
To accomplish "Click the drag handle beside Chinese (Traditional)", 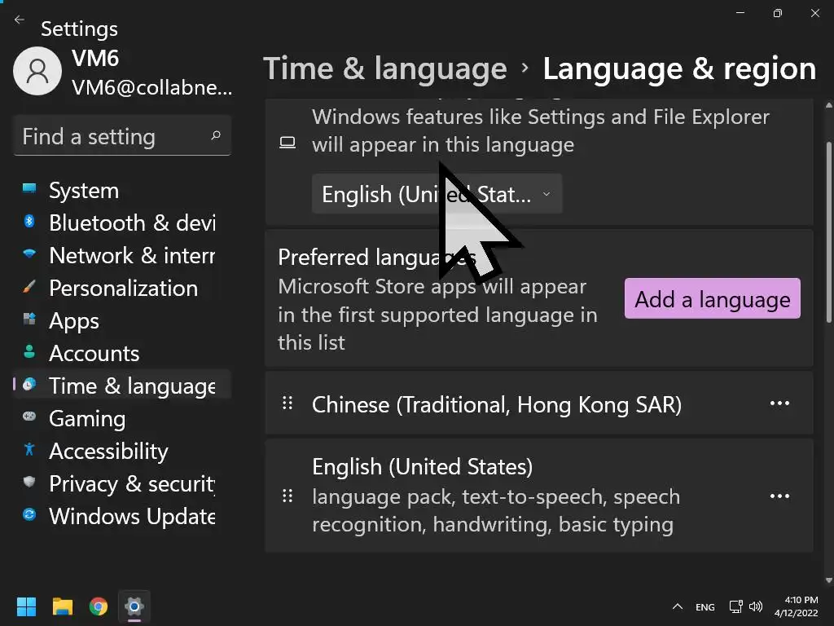I will 287,403.
